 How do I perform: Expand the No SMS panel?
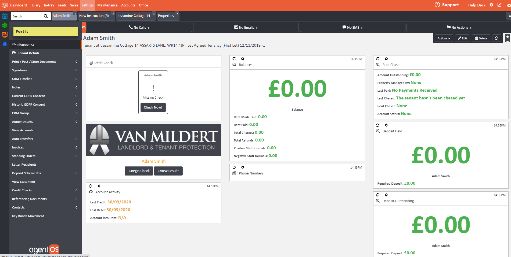coord(352,27)
